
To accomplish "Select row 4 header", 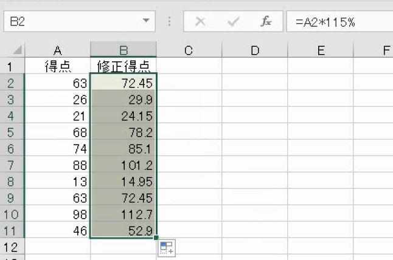I will [12, 115].
